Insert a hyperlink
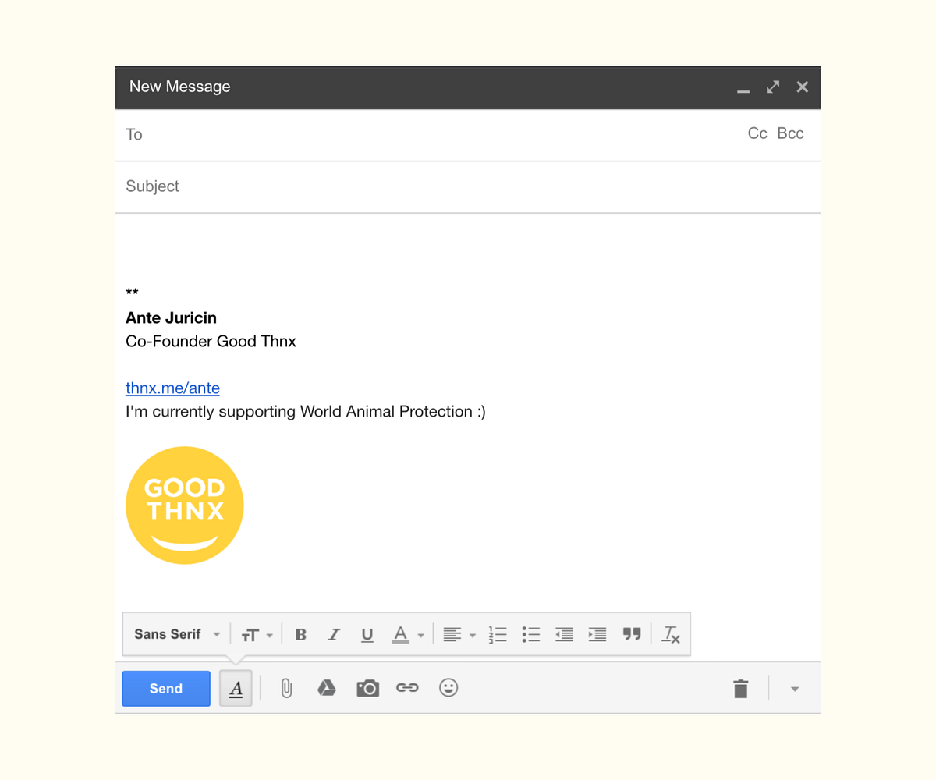Image resolution: width=936 pixels, height=780 pixels. (407, 688)
